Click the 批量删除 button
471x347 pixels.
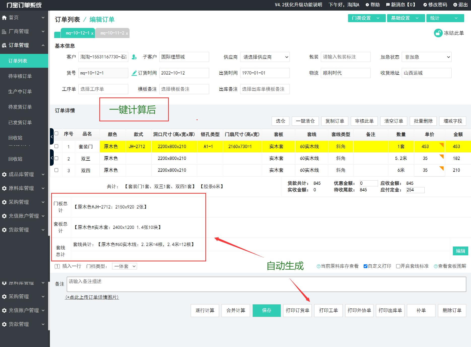pos(423,121)
